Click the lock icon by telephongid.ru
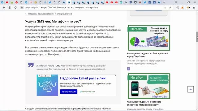This screenshot has width=198, height=111. (22, 7)
